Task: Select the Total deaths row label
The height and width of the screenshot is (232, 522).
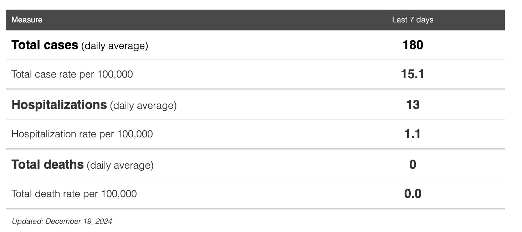Action: tap(47, 165)
